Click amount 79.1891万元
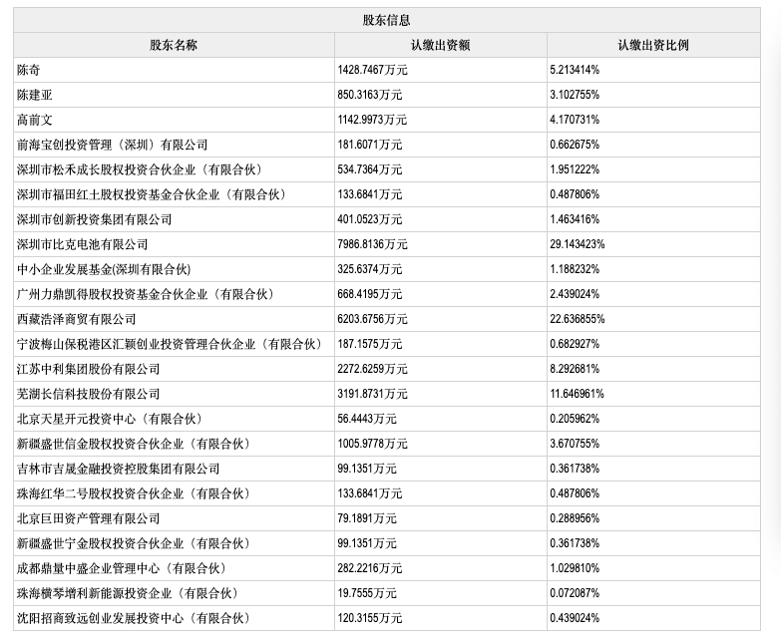This screenshot has width=781, height=644. click(x=367, y=518)
